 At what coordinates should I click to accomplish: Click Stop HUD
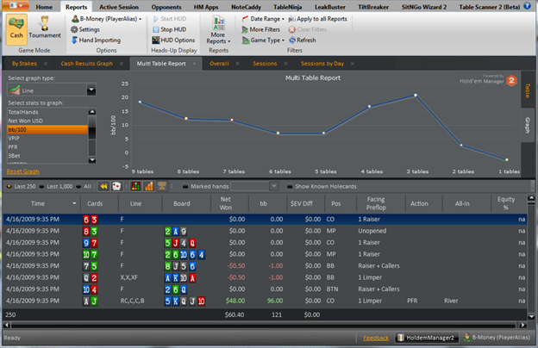(170, 29)
